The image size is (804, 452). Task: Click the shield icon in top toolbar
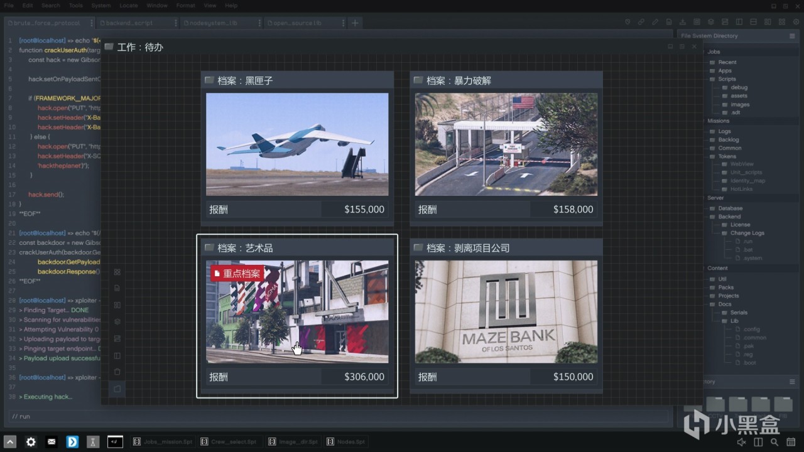627,22
